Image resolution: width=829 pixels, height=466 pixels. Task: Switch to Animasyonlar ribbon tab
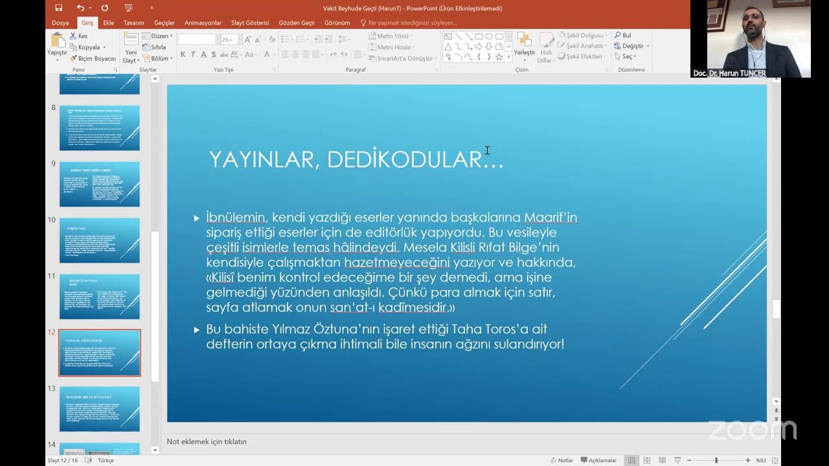coord(203,23)
